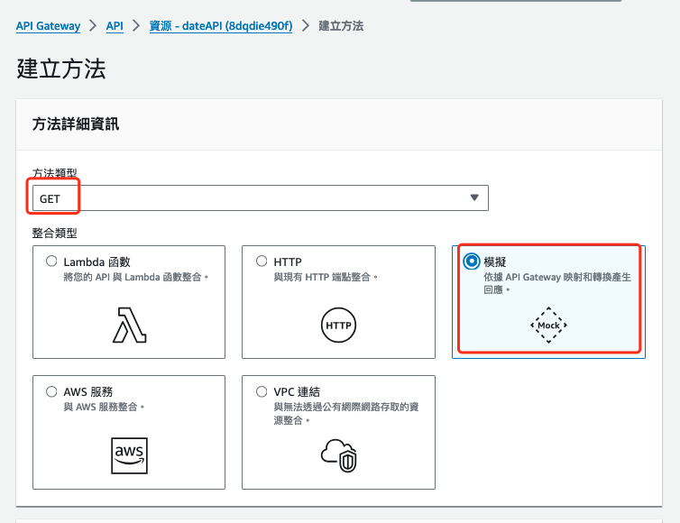680x523 pixels.
Task: Click the 建立方法 page heading
Action: pyautogui.click(x=61, y=69)
